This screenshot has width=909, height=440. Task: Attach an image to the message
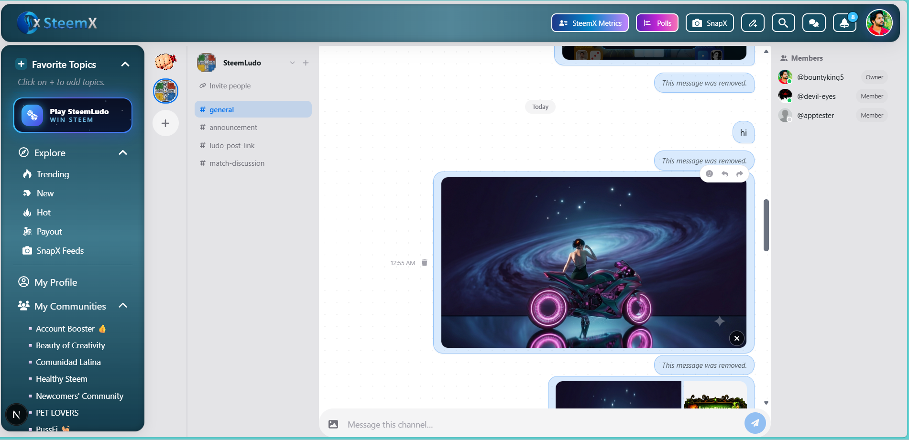click(x=333, y=424)
